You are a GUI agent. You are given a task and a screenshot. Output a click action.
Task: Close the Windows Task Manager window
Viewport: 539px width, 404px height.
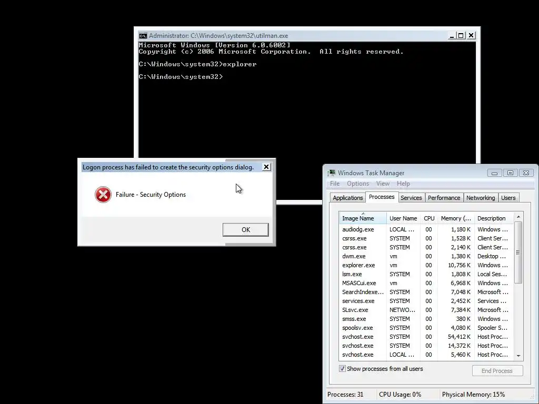[x=526, y=173]
